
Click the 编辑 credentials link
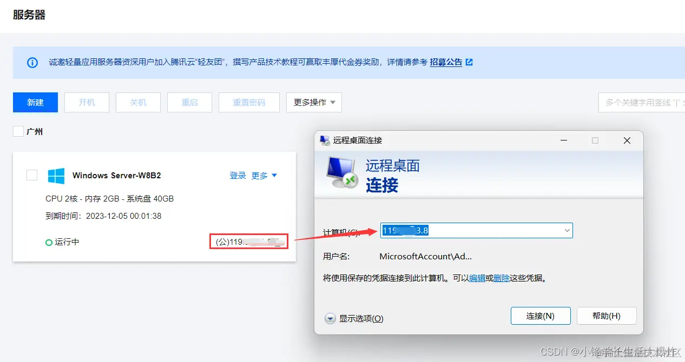click(x=477, y=279)
